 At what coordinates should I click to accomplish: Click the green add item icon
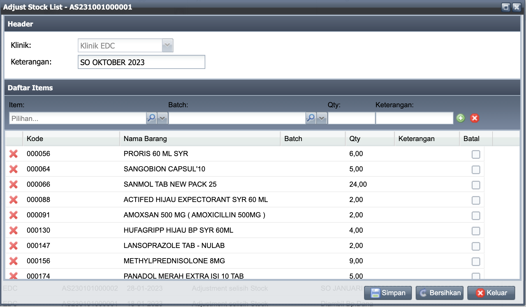point(460,118)
